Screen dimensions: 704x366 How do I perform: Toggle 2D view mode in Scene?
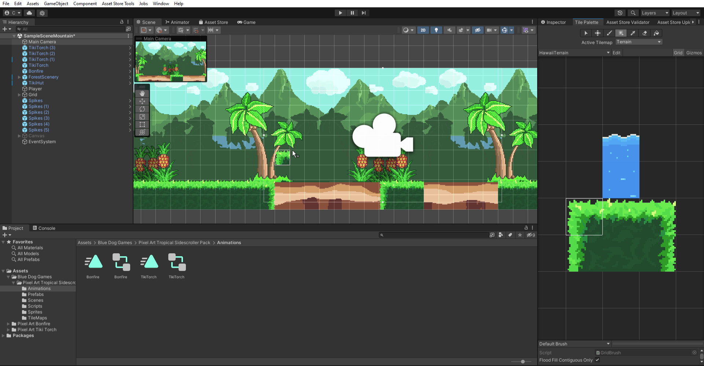[x=423, y=30]
